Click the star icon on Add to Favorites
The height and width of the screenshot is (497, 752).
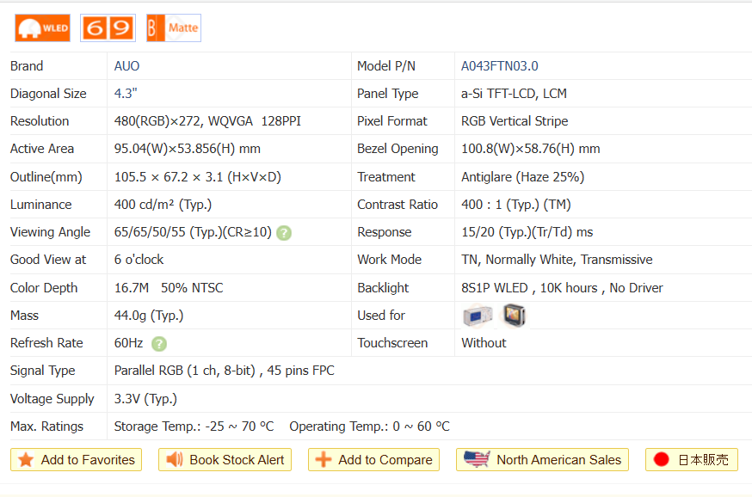(x=26, y=460)
